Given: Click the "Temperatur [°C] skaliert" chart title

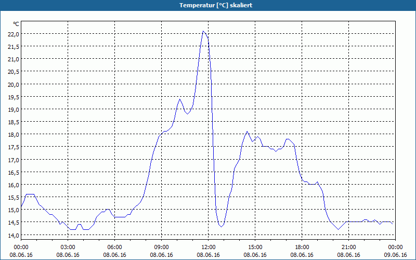Looking at the screenshot, I should (x=216, y=5).
